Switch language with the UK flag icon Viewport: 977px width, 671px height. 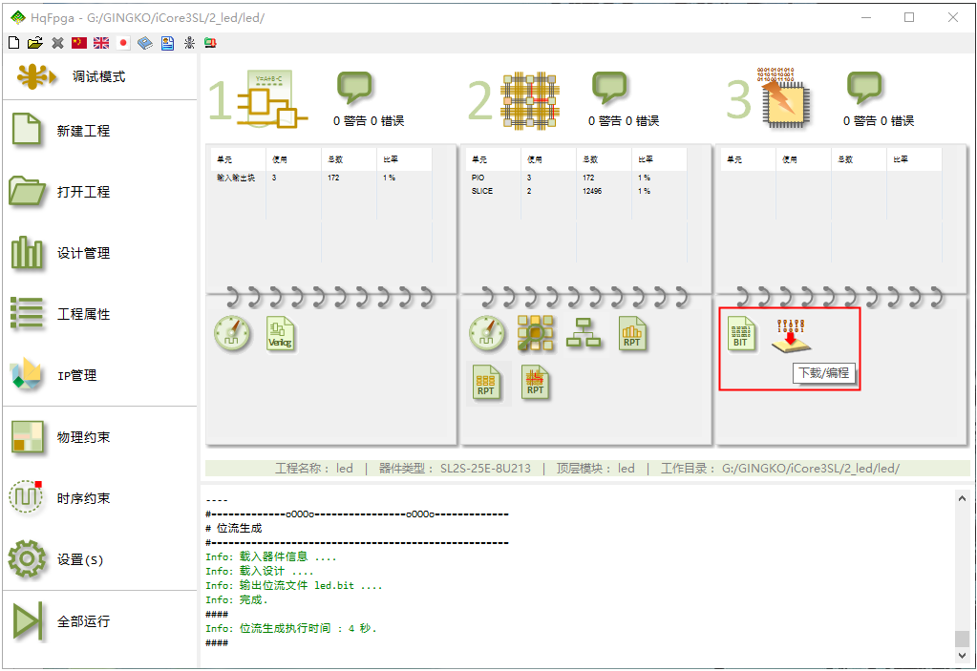tap(100, 43)
